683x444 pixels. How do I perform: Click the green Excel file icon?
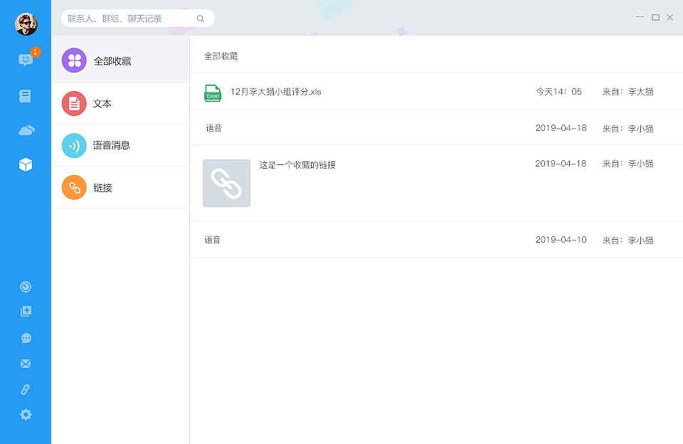(212, 92)
